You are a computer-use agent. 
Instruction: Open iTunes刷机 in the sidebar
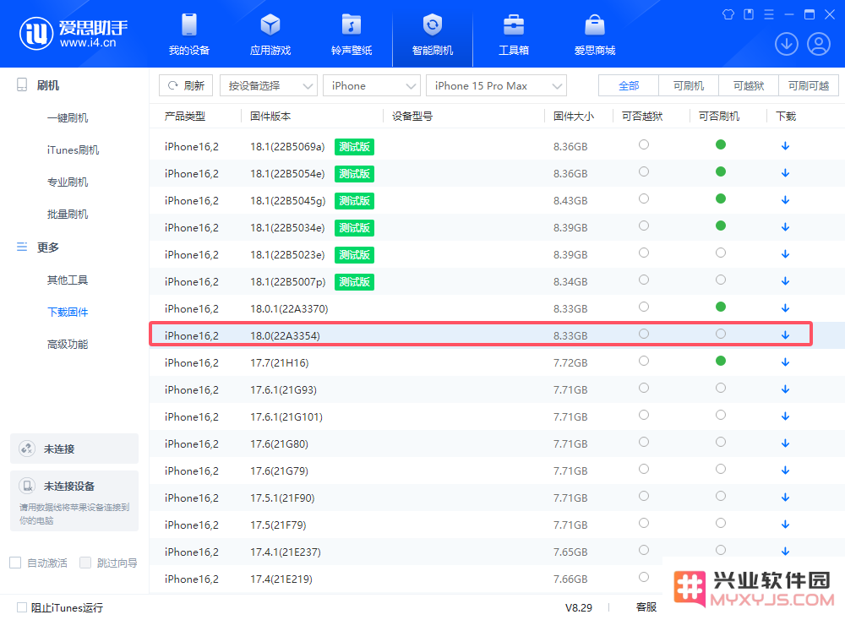point(73,150)
